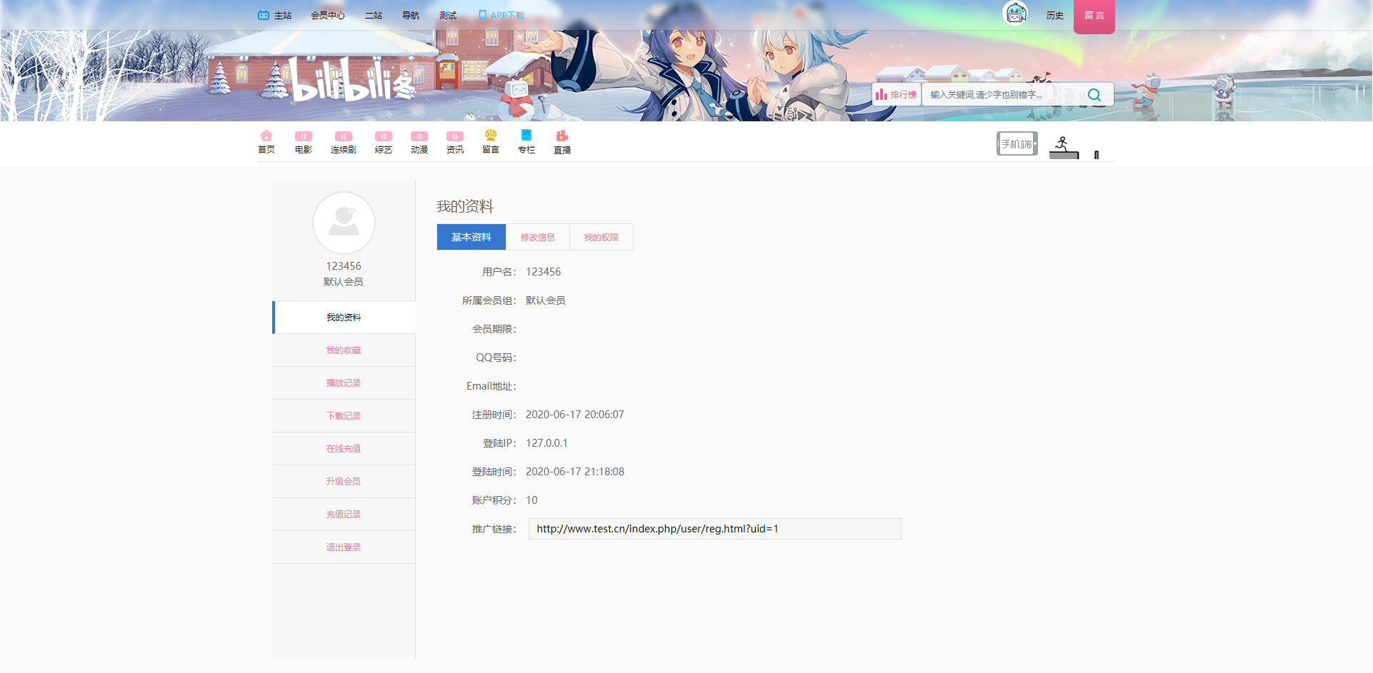The image size is (1373, 673).
Task: Click 我的资料 page heading
Action: [x=465, y=206]
